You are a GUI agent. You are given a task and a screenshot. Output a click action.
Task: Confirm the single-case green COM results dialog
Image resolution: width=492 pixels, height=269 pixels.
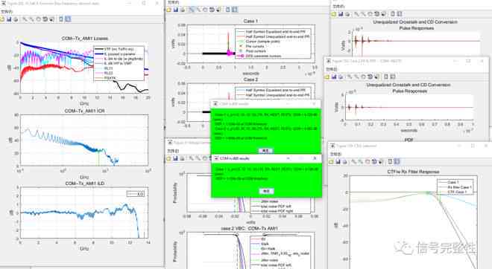[x=266, y=191]
